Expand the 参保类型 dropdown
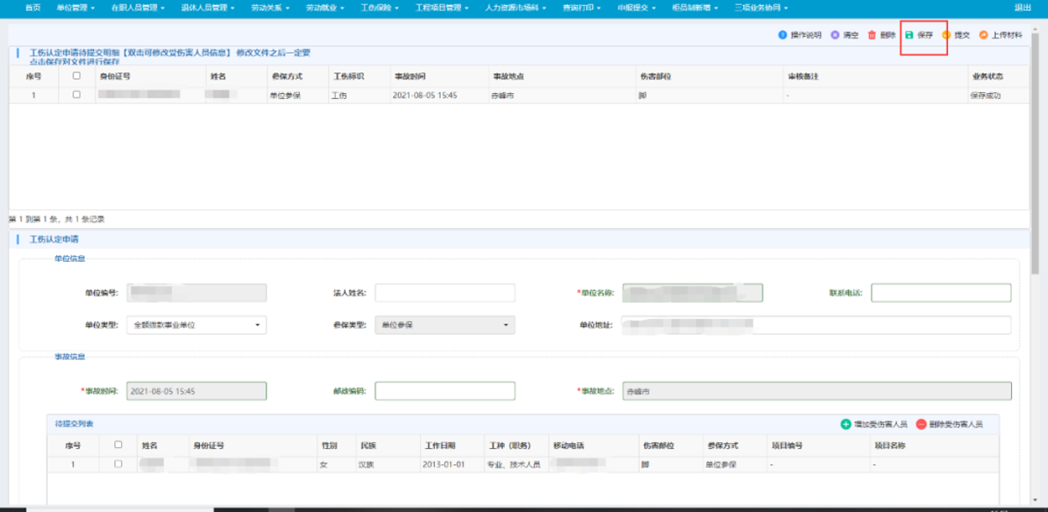 (x=445, y=325)
